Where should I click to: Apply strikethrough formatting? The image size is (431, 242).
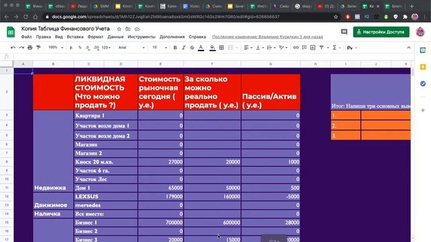click(x=192, y=48)
